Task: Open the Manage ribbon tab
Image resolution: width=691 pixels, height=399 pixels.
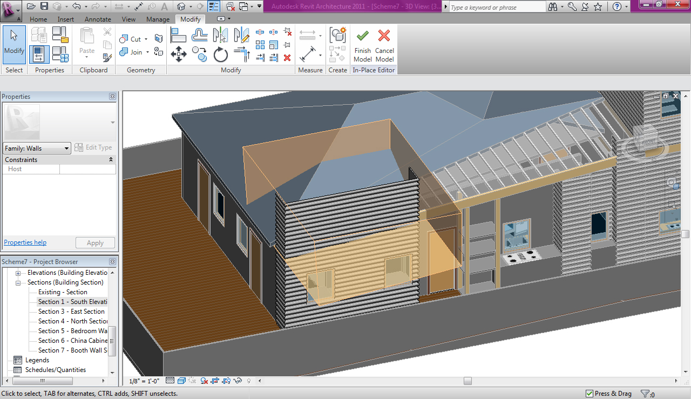Action: pyautogui.click(x=158, y=19)
